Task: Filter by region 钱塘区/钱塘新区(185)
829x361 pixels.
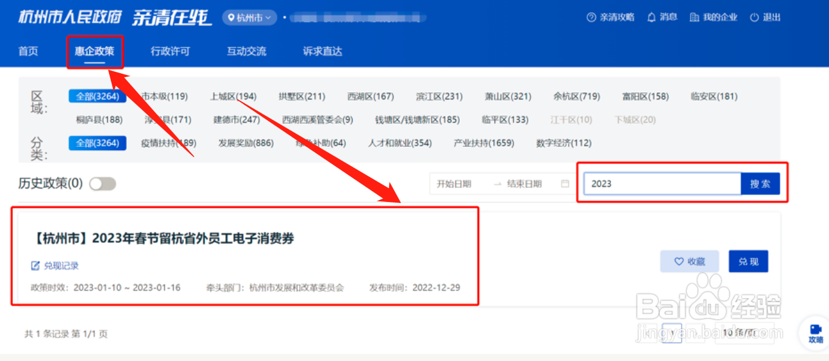Action: coord(417,119)
